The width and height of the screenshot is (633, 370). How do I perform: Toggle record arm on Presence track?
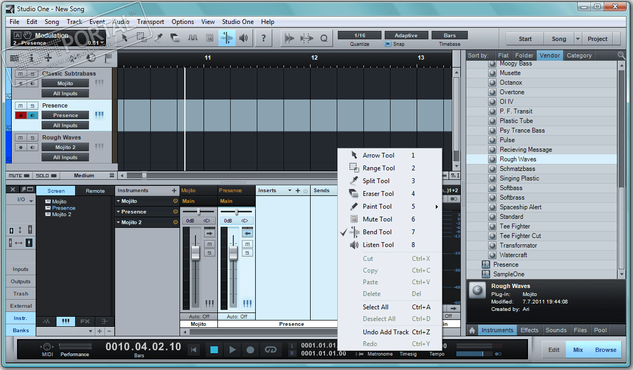(x=21, y=116)
